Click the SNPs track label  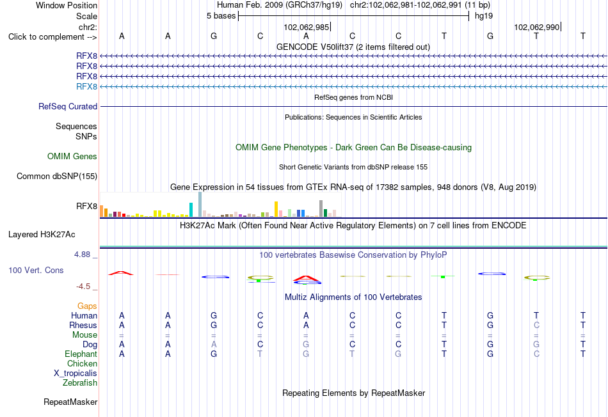86,136
